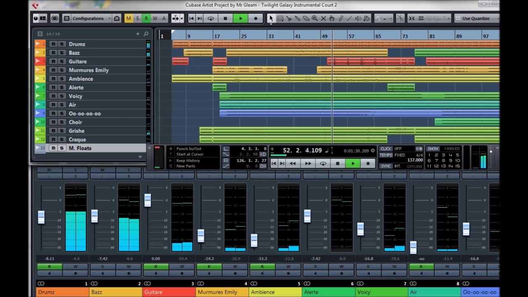Toggle metronome CLICK in transport
This screenshot has height=297, width=528.
(386, 148)
